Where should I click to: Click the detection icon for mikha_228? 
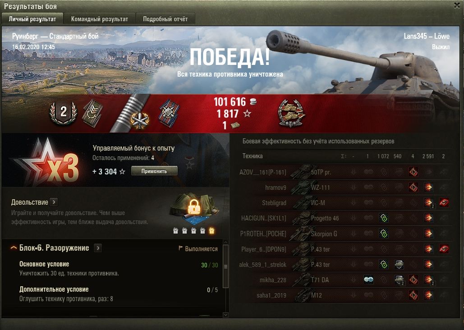[x=368, y=280]
